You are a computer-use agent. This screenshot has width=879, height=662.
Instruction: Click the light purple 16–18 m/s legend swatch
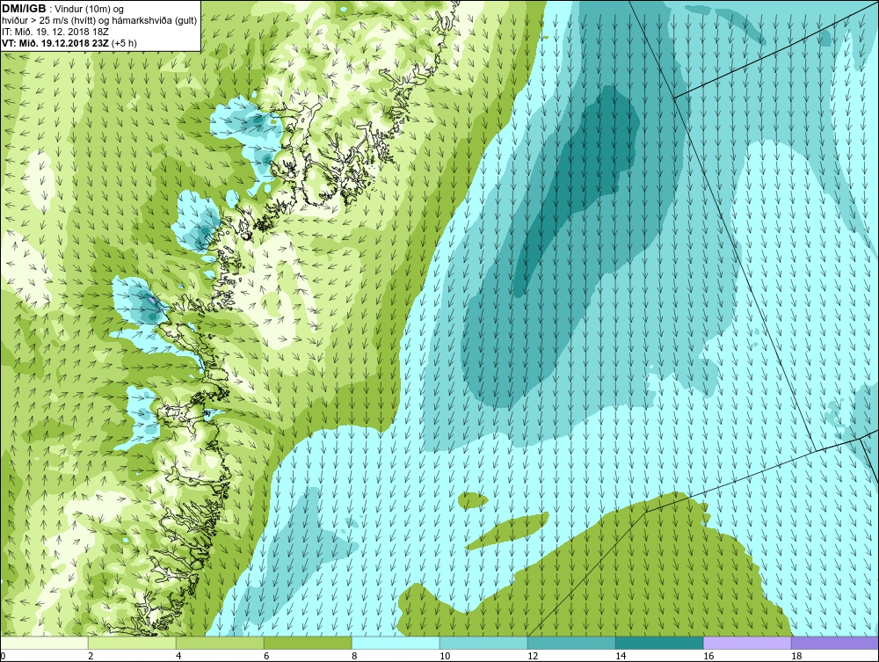(747, 643)
